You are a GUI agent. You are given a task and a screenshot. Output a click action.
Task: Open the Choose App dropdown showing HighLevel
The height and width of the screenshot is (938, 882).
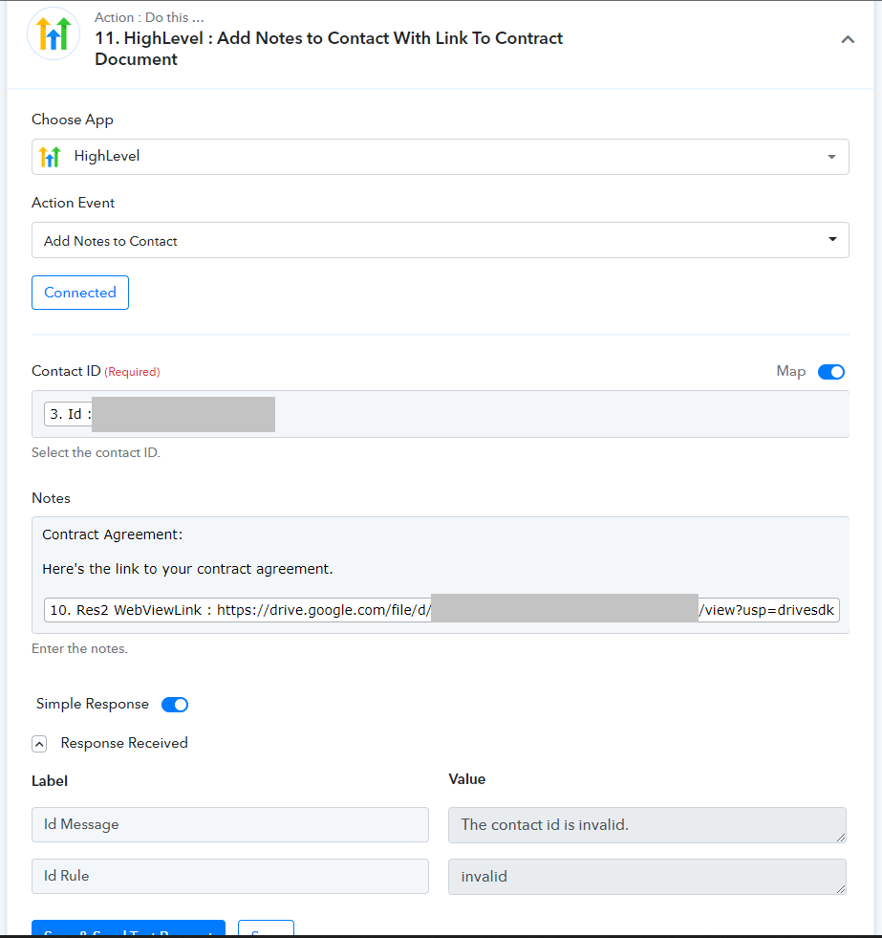(441, 157)
